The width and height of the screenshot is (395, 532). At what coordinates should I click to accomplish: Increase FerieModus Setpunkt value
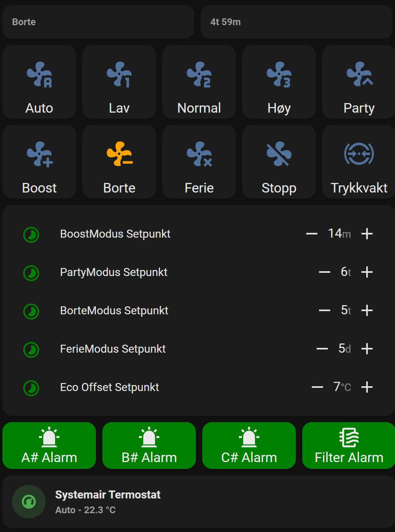tap(367, 349)
